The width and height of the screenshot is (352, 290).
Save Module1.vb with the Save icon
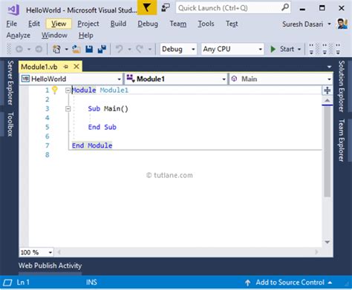[89, 49]
